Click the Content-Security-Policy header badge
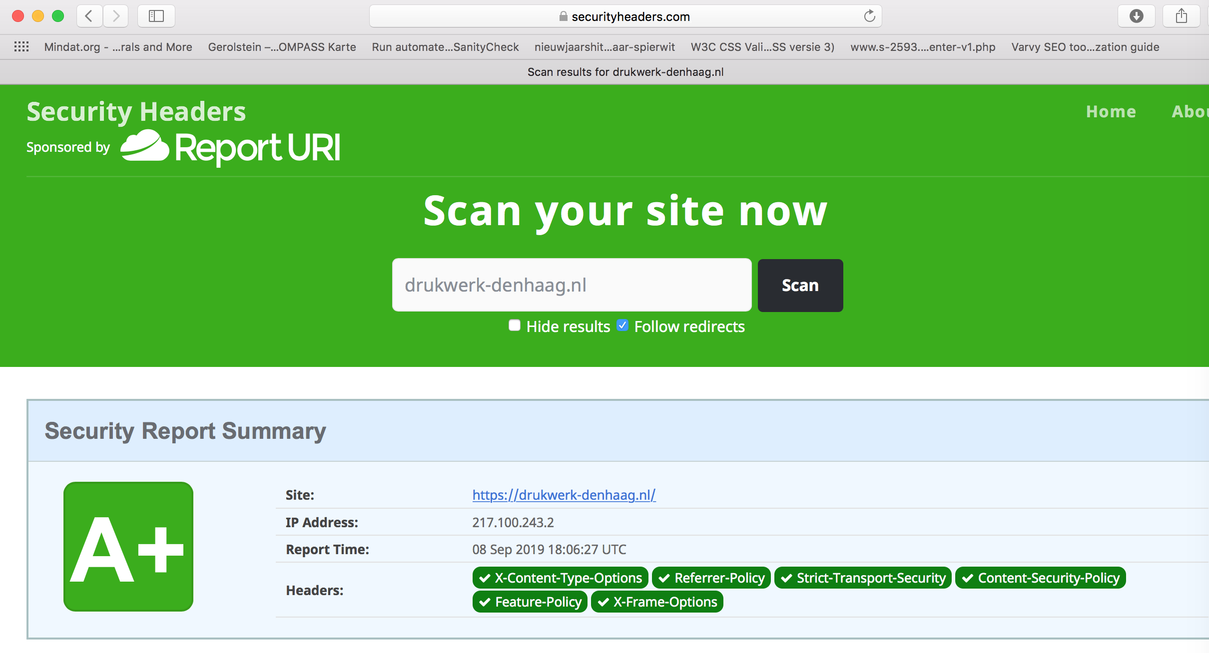 [x=1040, y=578]
